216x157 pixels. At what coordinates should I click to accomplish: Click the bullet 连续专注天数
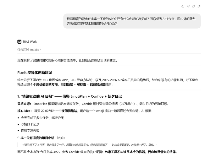[30, 131]
